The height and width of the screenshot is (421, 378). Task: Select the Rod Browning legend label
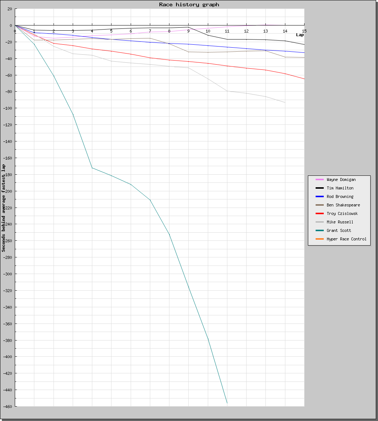click(340, 196)
